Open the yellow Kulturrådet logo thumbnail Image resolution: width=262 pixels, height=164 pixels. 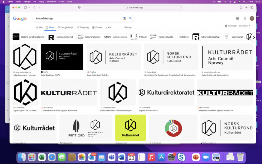[x=130, y=128]
